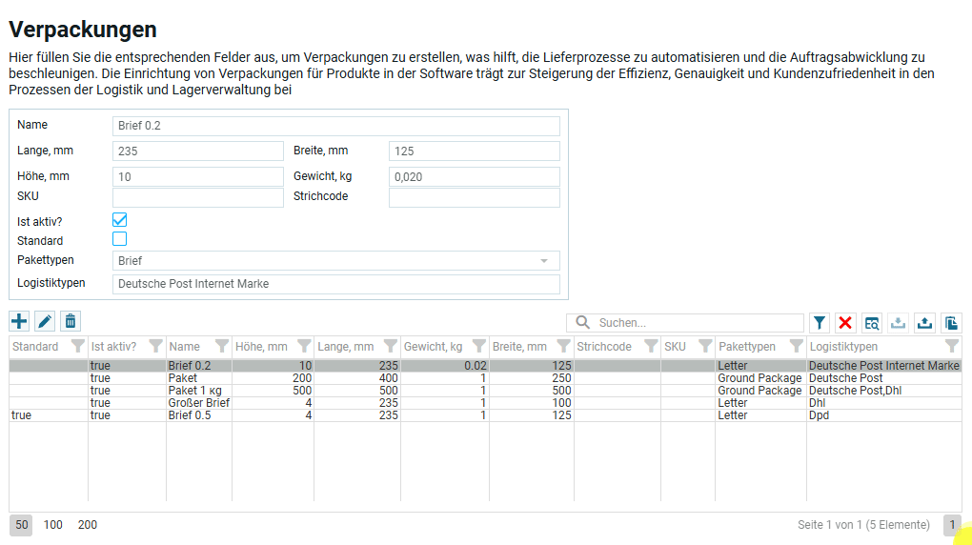This screenshot has height=545, width=972.
Task: Click the plus icon to add packaging
Action: tap(19, 321)
